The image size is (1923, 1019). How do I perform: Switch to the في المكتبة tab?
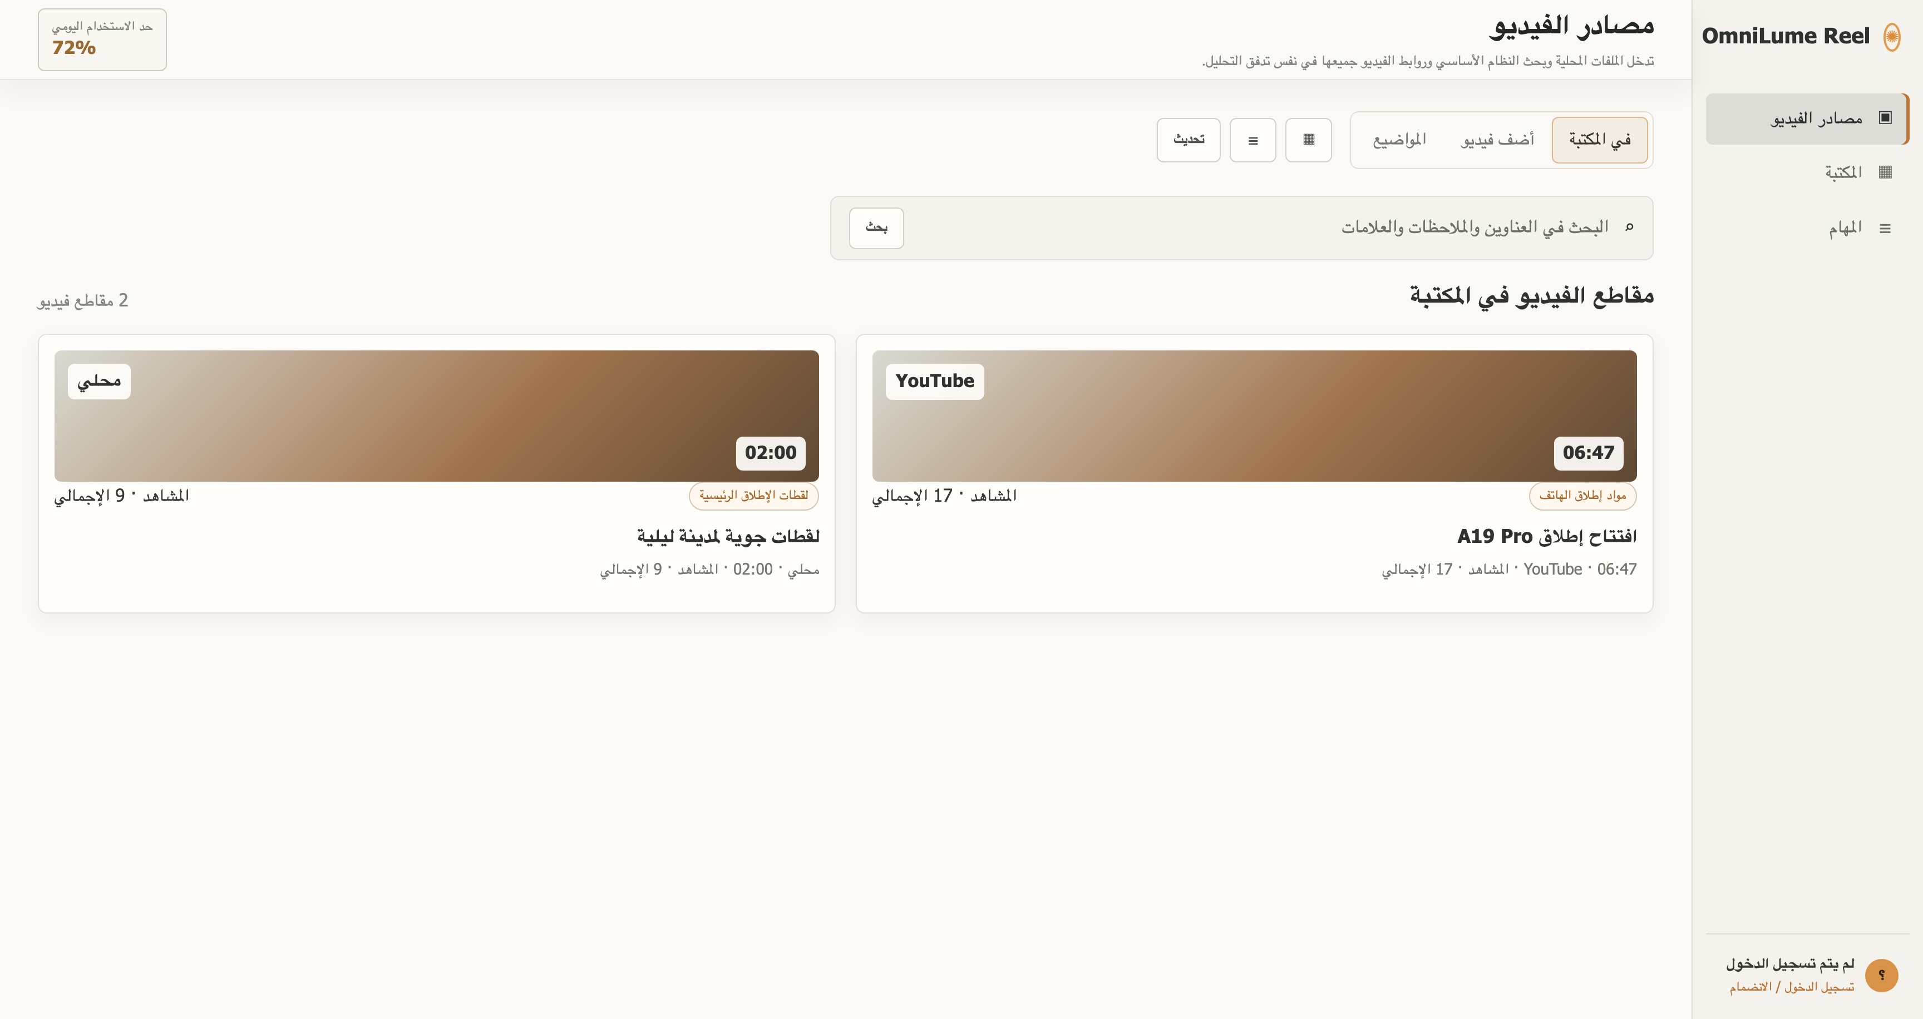click(x=1599, y=140)
